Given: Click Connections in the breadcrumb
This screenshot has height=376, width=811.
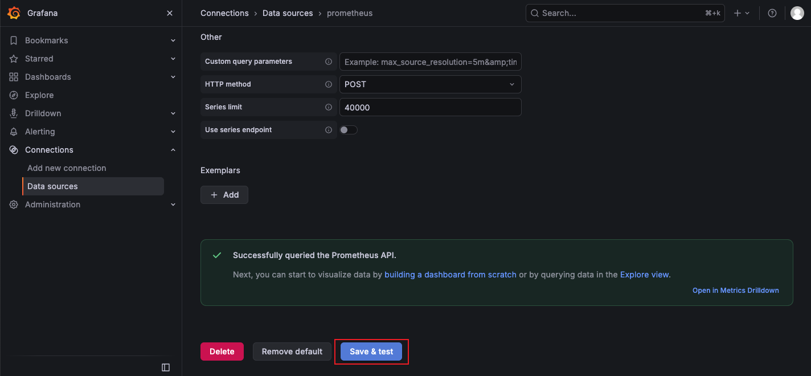Looking at the screenshot, I should (x=224, y=13).
